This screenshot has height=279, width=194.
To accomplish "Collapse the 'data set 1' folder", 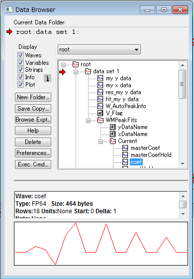I will click(76, 72).
